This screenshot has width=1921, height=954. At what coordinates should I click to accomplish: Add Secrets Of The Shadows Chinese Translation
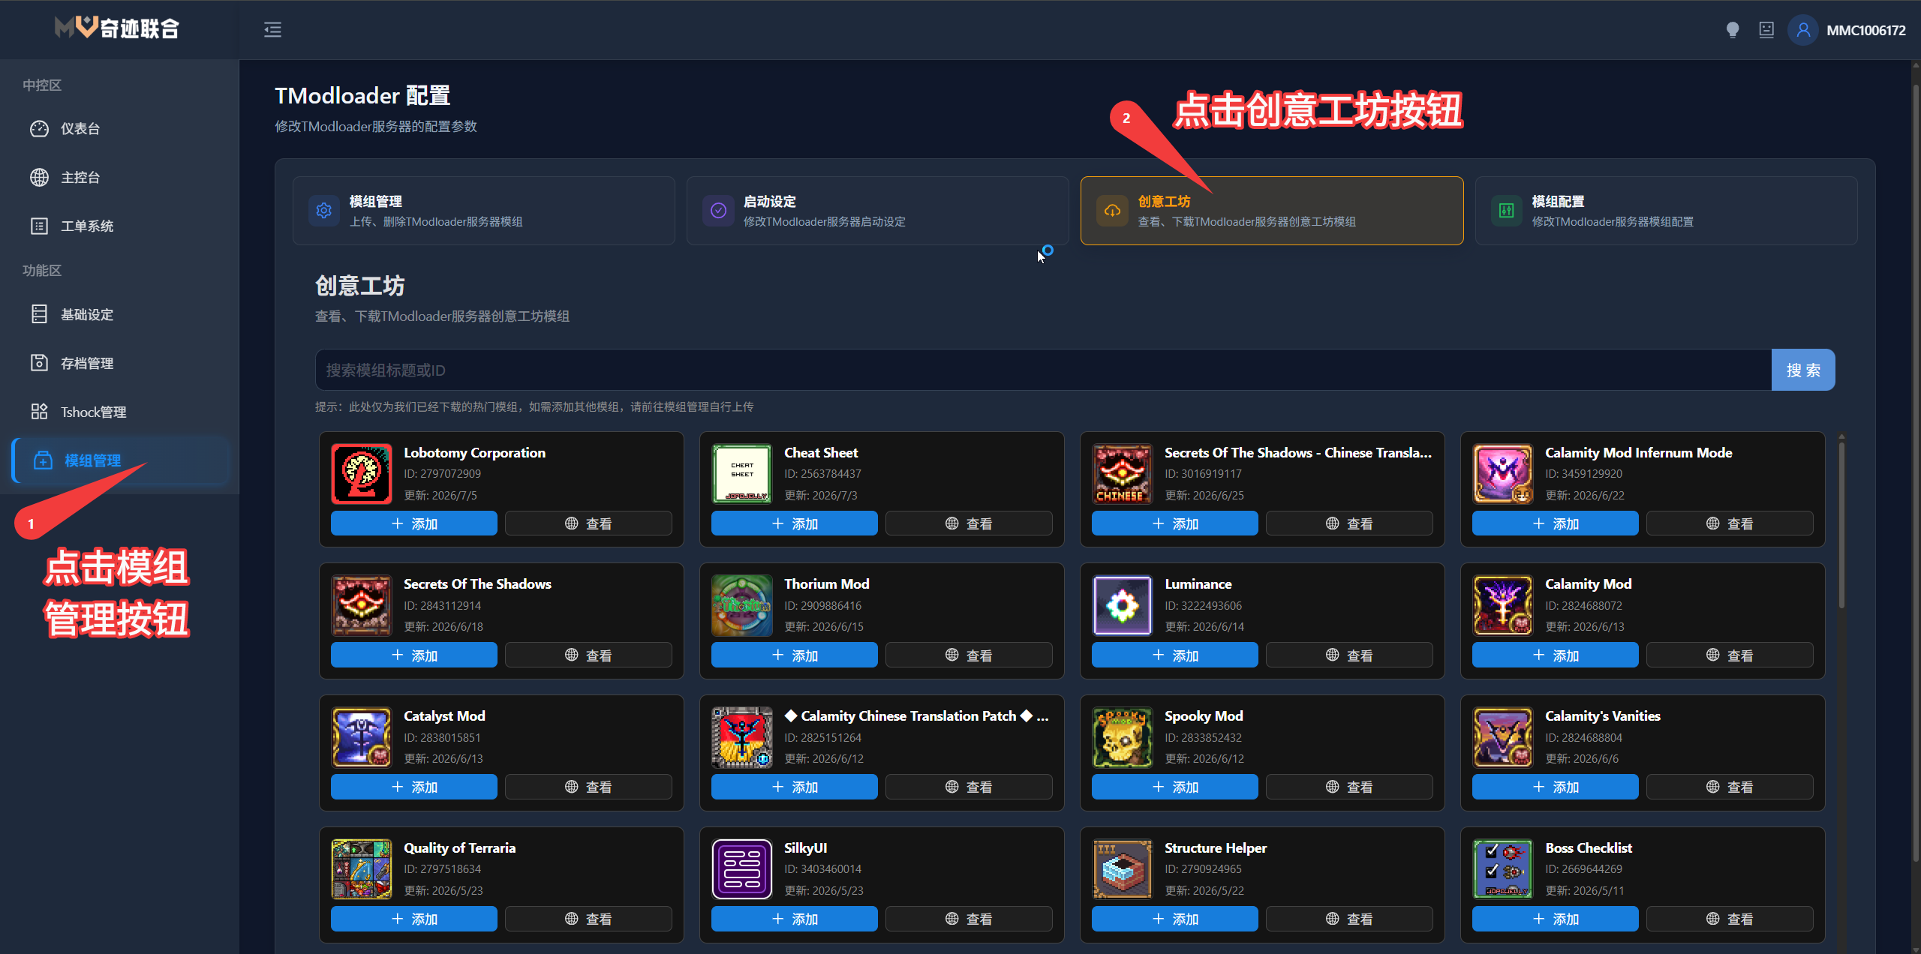(x=1175, y=523)
